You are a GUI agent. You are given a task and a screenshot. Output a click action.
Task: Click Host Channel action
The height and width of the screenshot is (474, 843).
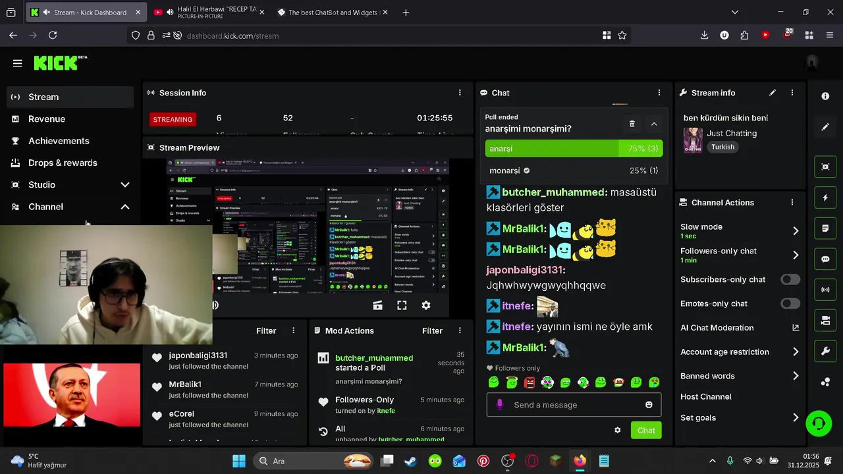(x=706, y=396)
